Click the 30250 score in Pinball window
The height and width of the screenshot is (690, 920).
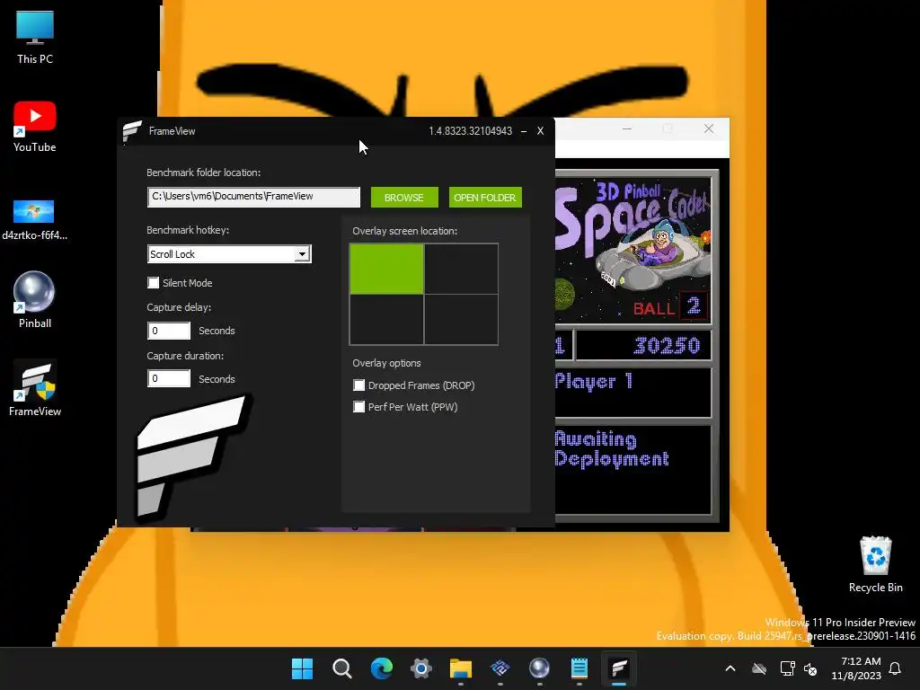pyautogui.click(x=668, y=346)
